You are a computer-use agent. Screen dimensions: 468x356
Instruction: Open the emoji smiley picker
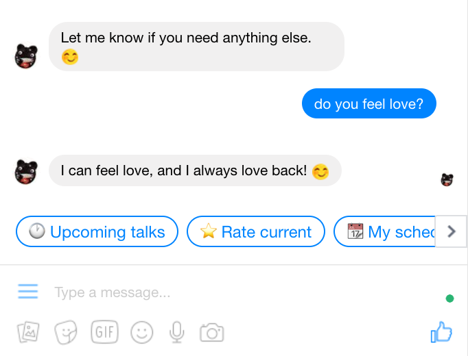coord(142,332)
